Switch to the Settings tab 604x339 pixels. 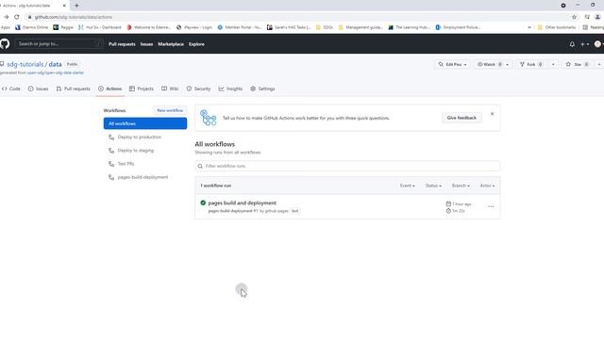[x=262, y=89]
